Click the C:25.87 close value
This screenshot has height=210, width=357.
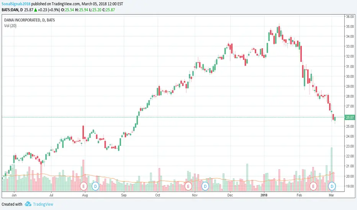pyautogui.click(x=109, y=10)
